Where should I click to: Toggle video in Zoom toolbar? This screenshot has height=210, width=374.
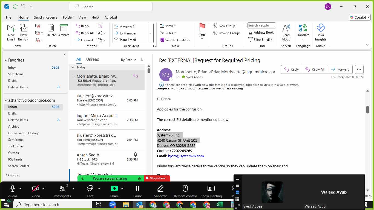coord(36,191)
